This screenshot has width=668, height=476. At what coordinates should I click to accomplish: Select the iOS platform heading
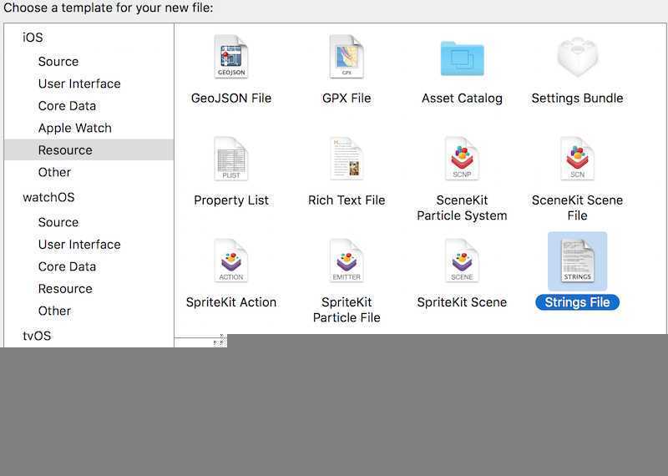33,38
